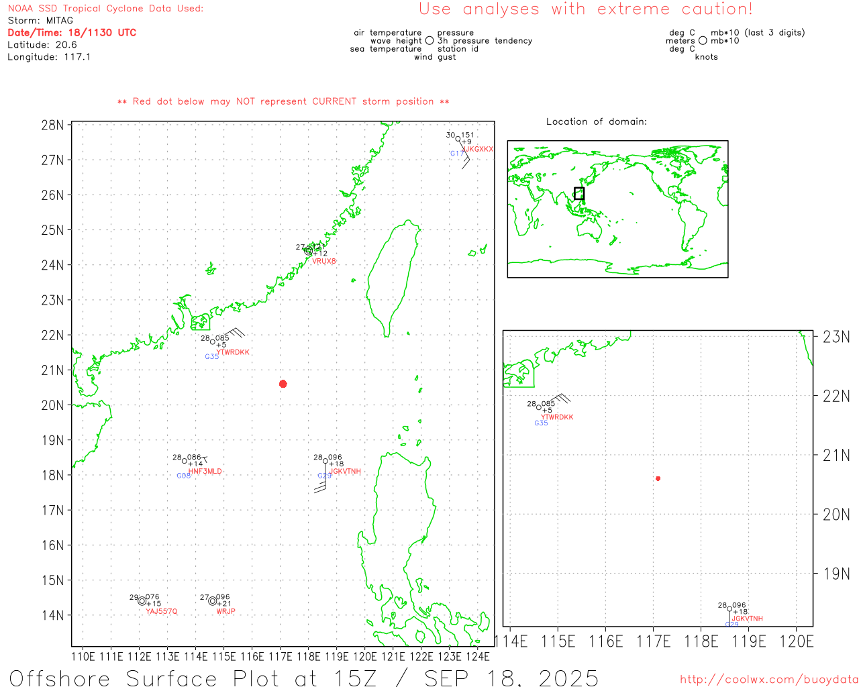Screen dimensions: 859x687
Task: Click 124E longitude label on main map axis
Action: (x=478, y=656)
